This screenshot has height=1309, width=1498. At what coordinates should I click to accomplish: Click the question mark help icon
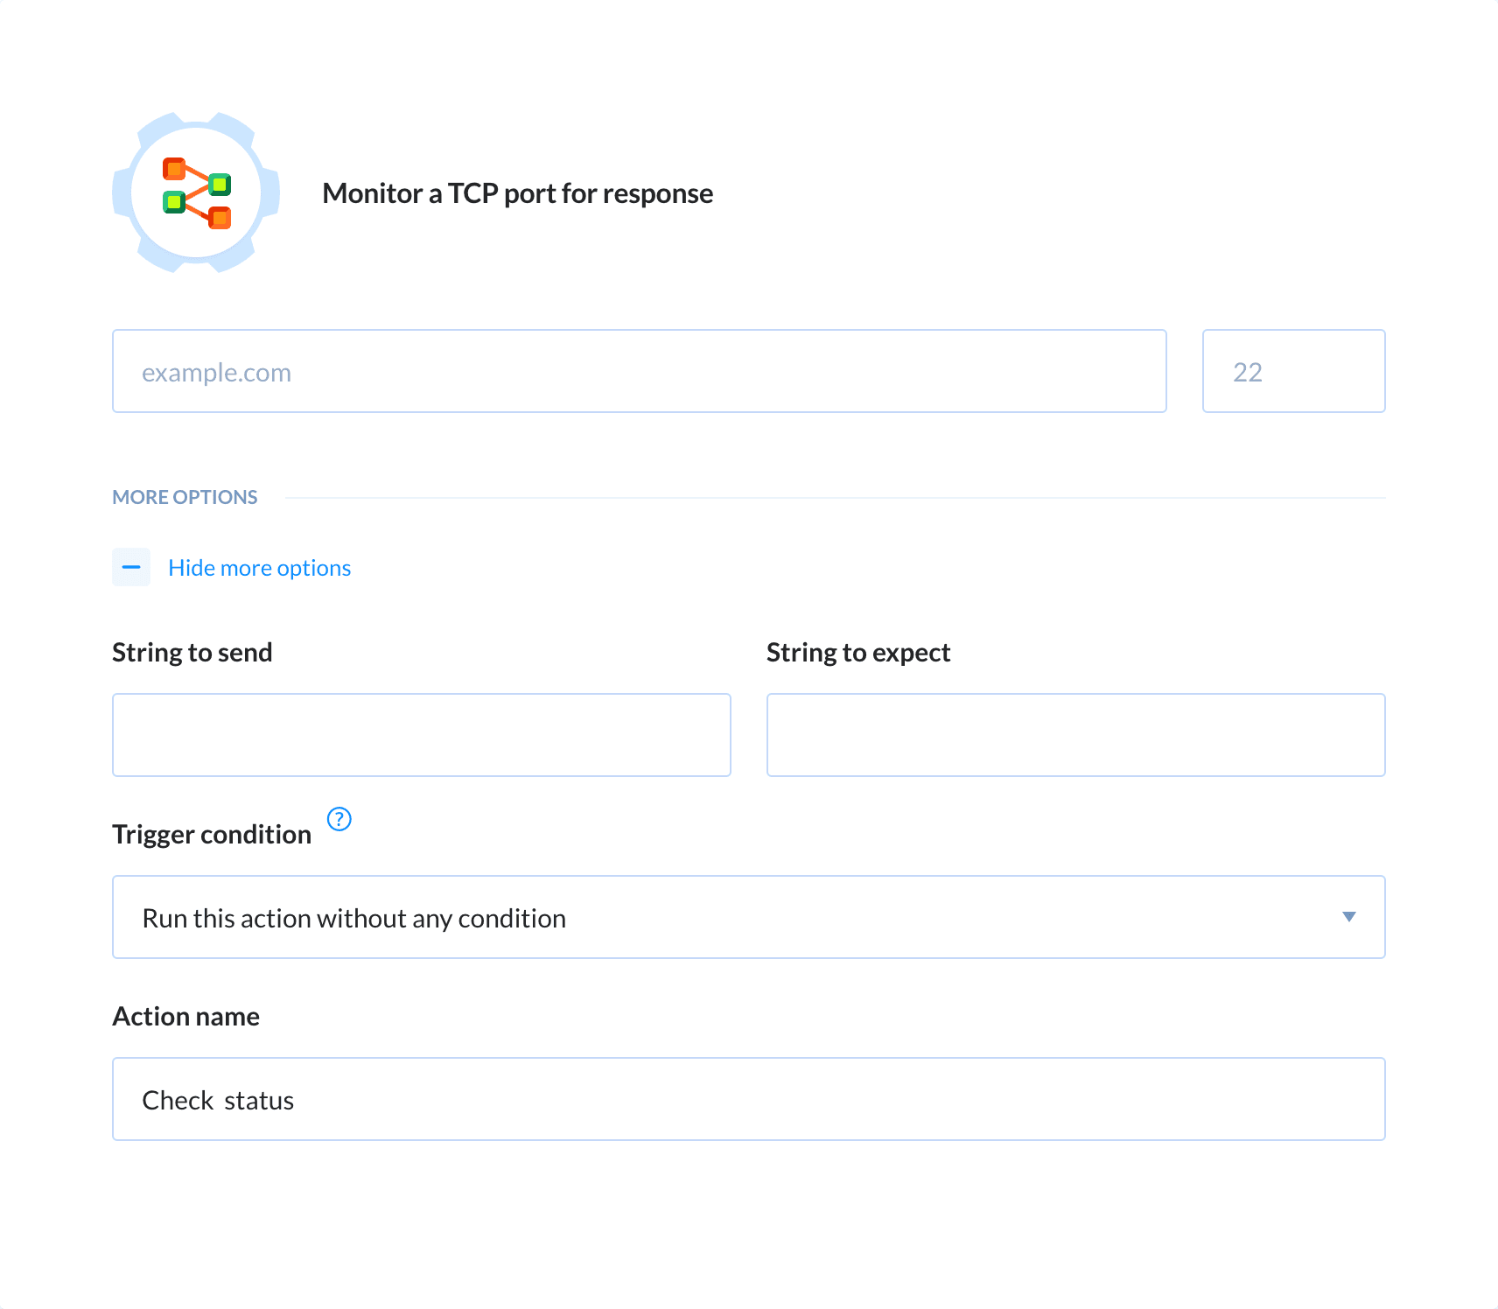tap(339, 819)
